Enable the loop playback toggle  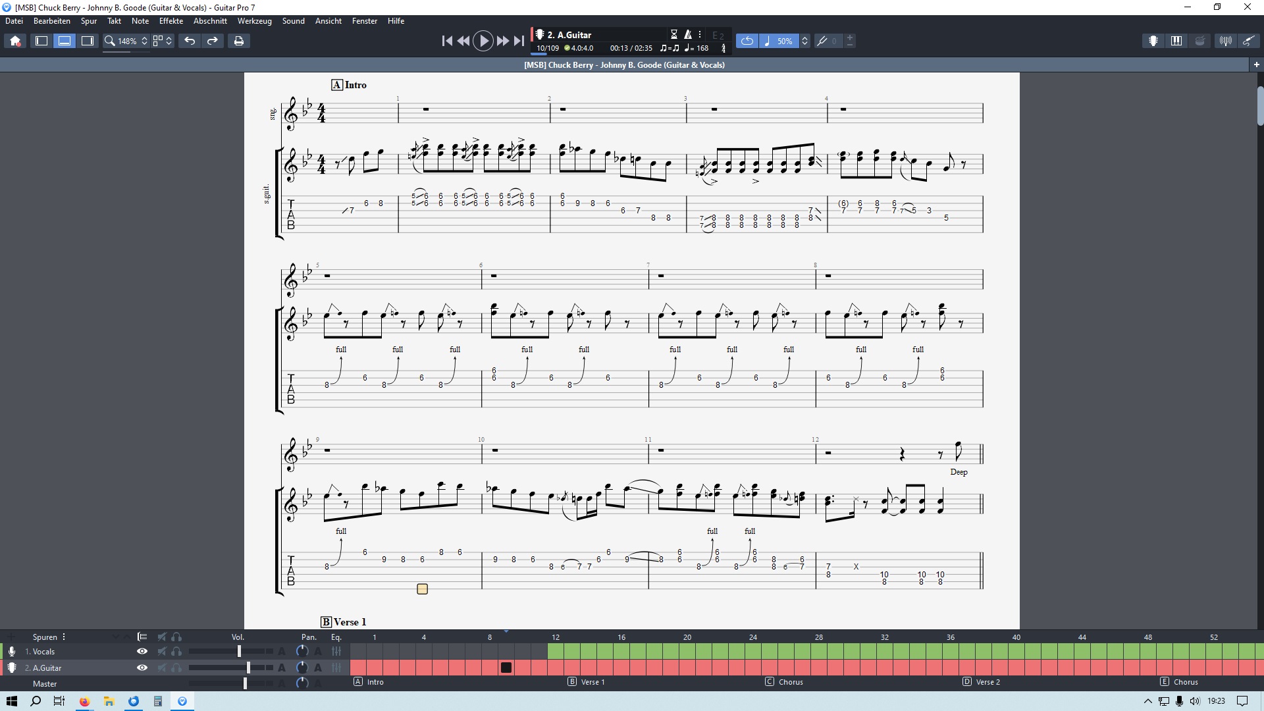(x=747, y=41)
